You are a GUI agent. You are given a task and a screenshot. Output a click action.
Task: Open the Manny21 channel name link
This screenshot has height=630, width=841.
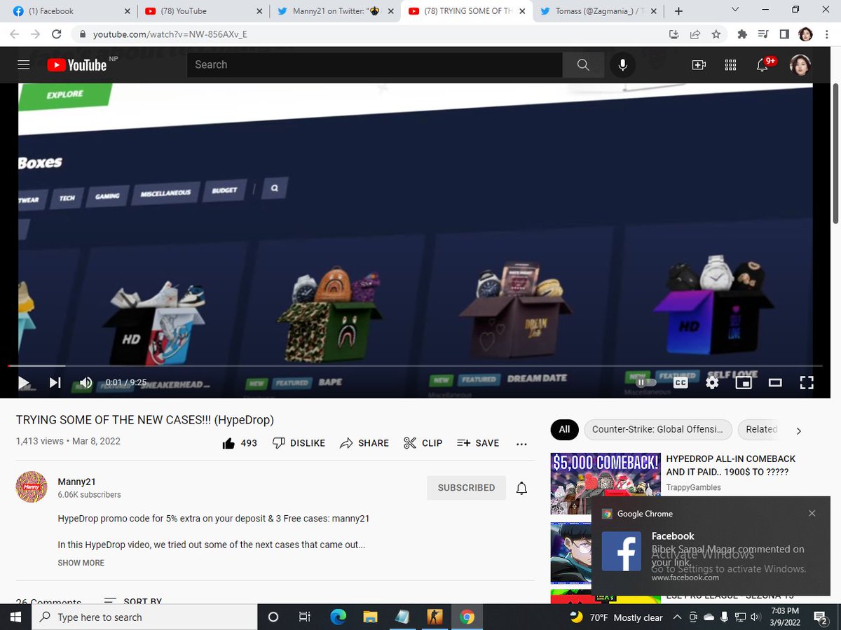coord(77,482)
